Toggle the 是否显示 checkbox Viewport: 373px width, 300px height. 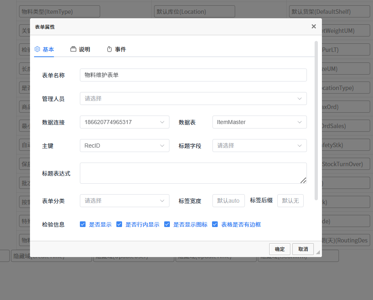83,224
